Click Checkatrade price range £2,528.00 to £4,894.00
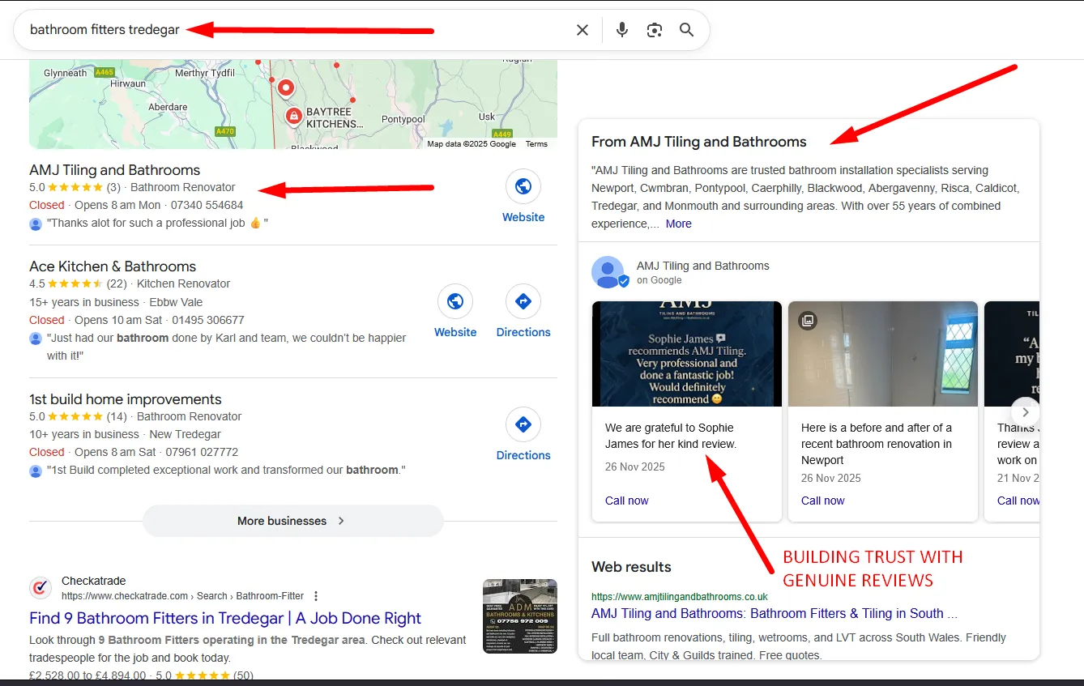The height and width of the screenshot is (686, 1084). (87, 675)
